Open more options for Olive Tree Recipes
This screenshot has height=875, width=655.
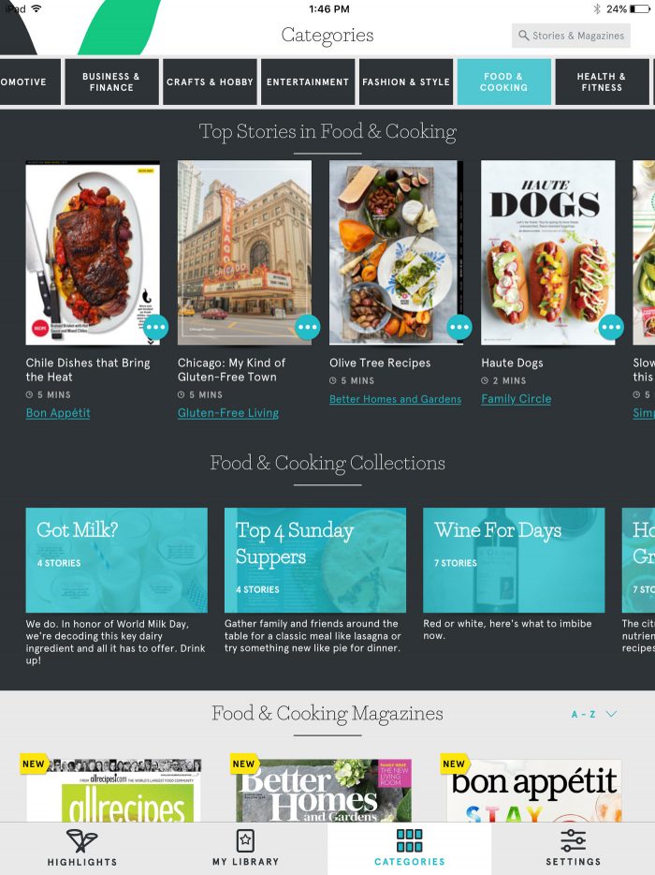(459, 327)
